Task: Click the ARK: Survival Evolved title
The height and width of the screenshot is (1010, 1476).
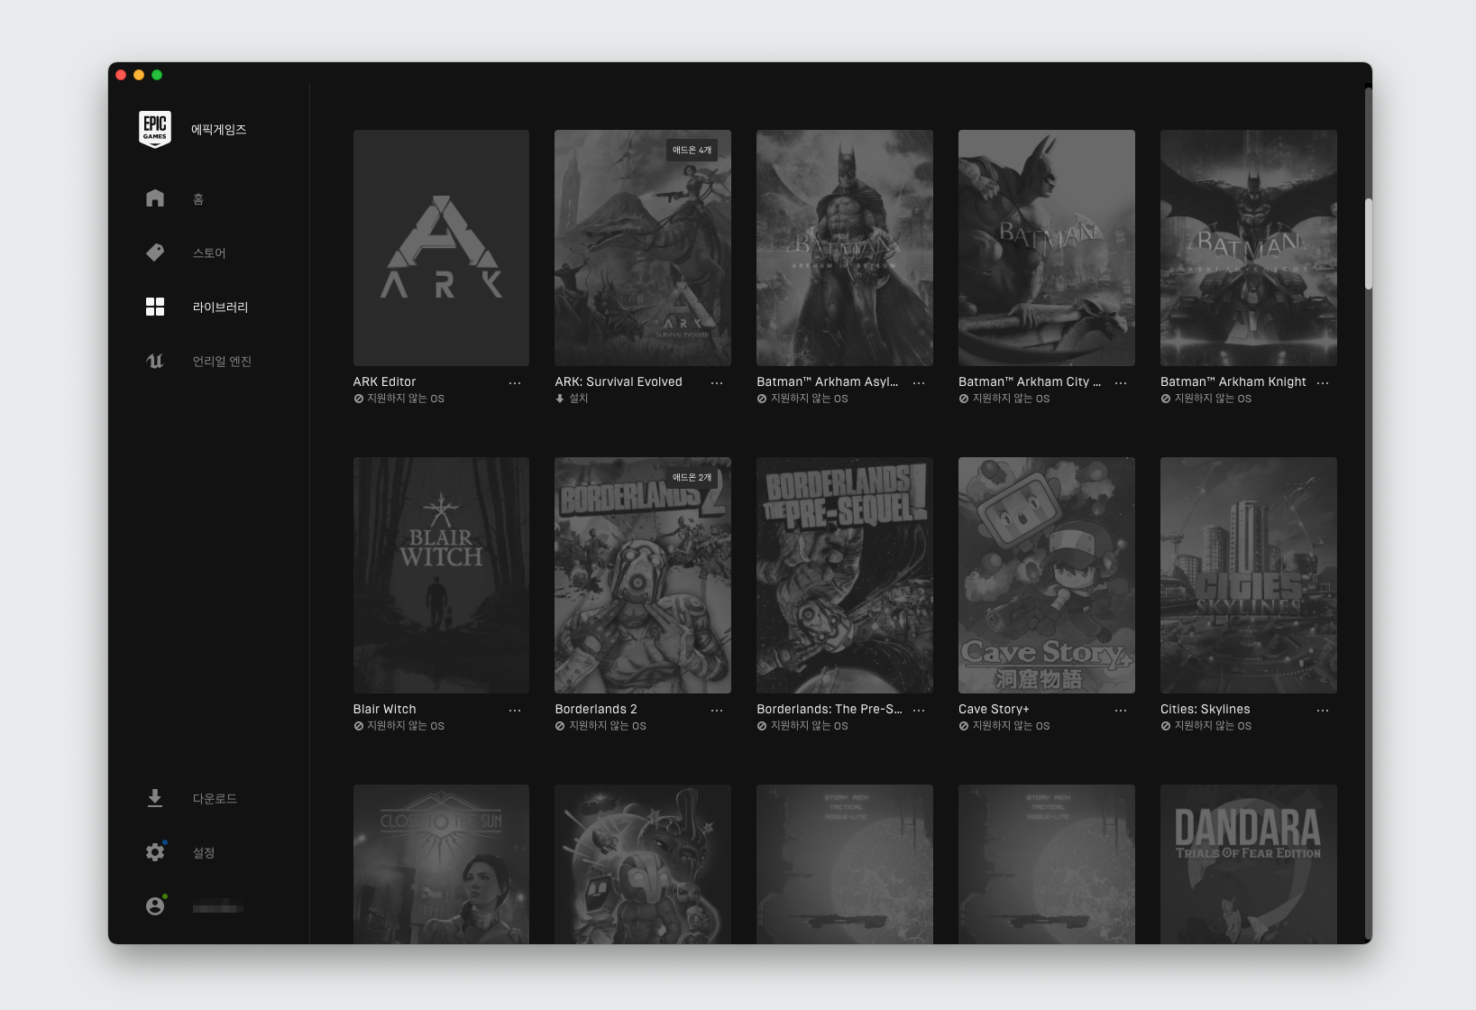Action: click(619, 382)
